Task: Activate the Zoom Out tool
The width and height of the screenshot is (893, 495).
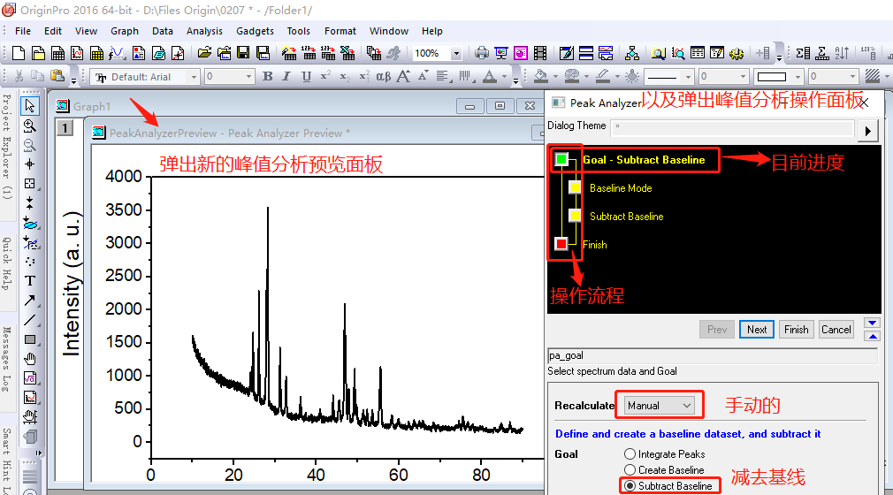Action: [x=29, y=145]
